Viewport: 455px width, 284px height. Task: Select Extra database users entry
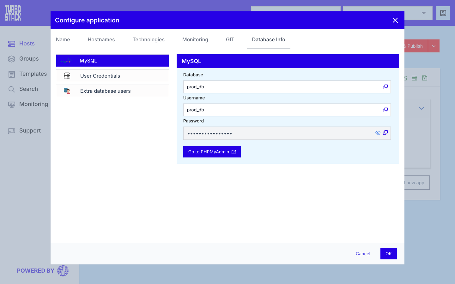pos(112,91)
